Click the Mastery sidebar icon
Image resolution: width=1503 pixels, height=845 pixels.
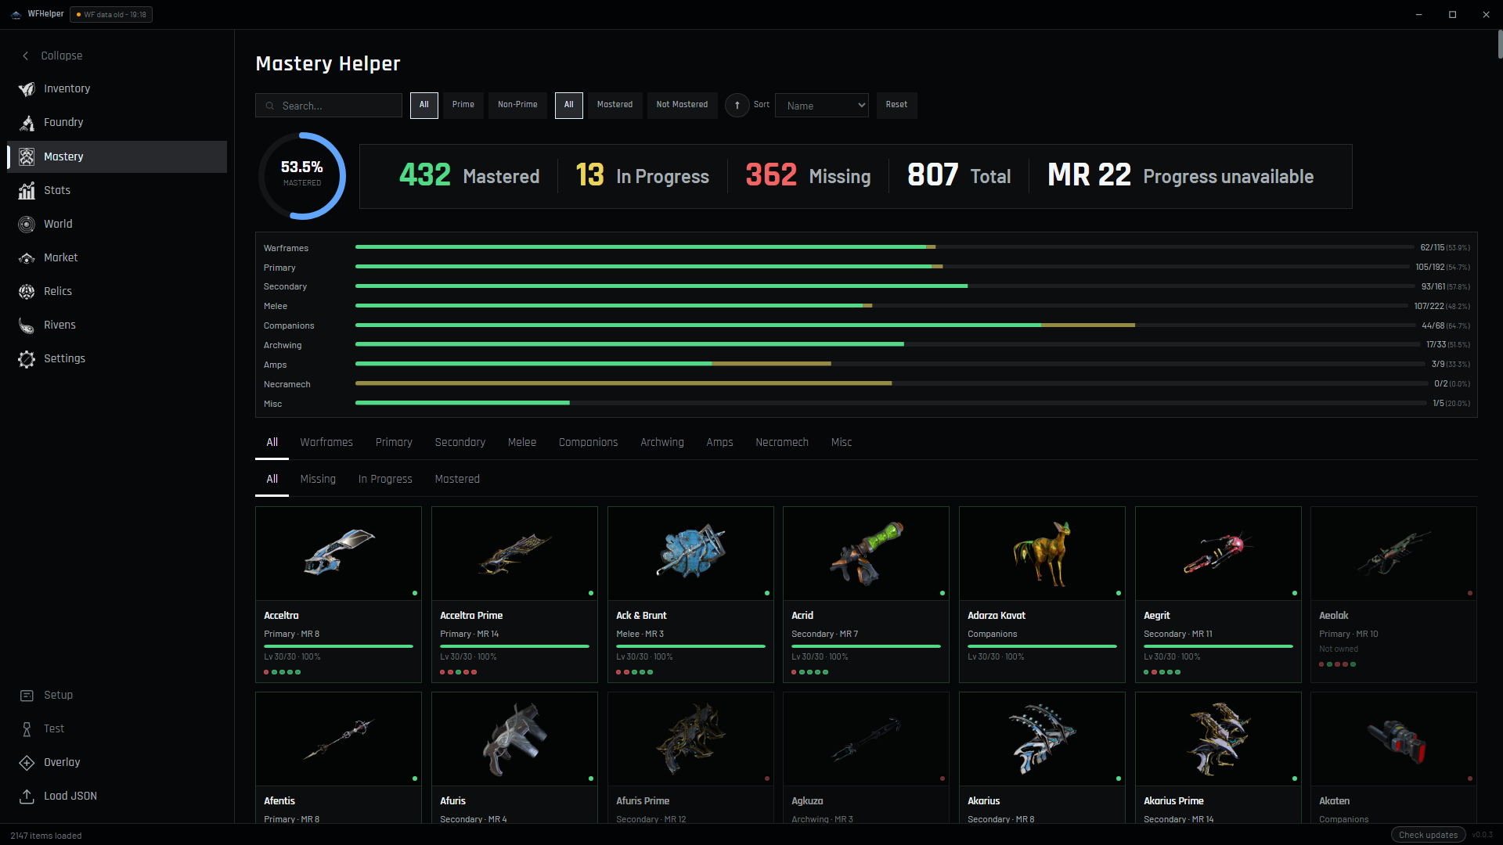click(27, 156)
